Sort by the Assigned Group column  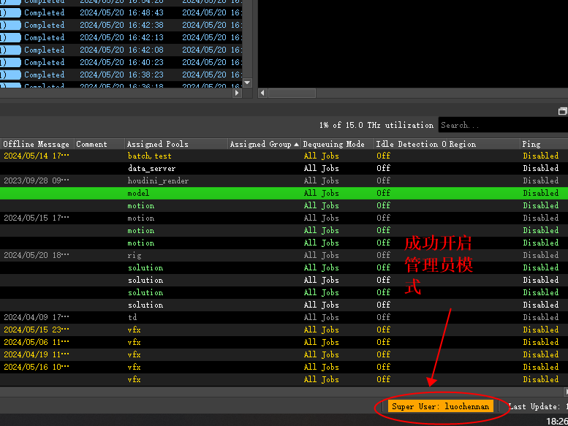(x=260, y=144)
